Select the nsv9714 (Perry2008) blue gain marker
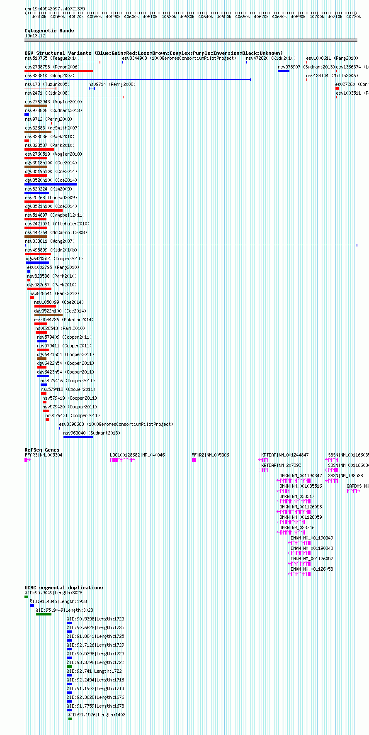 click(92, 88)
